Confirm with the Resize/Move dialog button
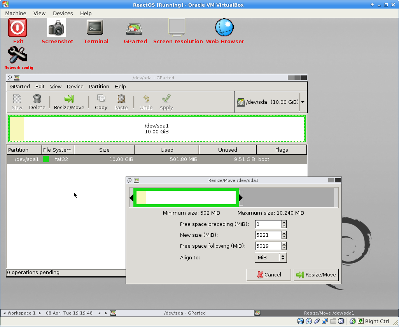 coord(316,275)
